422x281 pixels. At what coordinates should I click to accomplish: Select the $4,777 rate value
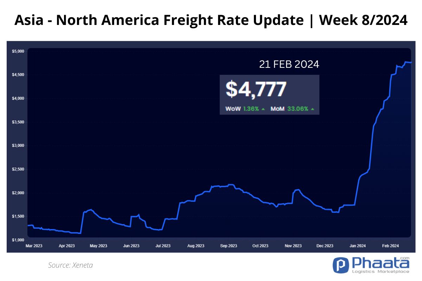(x=256, y=89)
